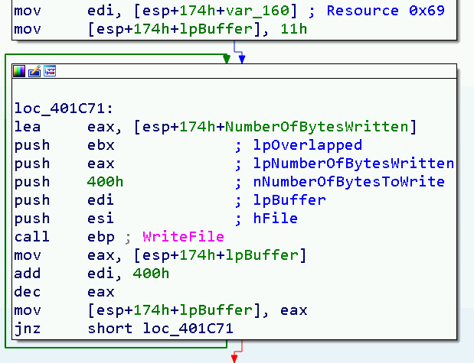Viewport: 474px width, 363px height.
Task: Click the edit node comment pencil icon
Action: [x=34, y=72]
